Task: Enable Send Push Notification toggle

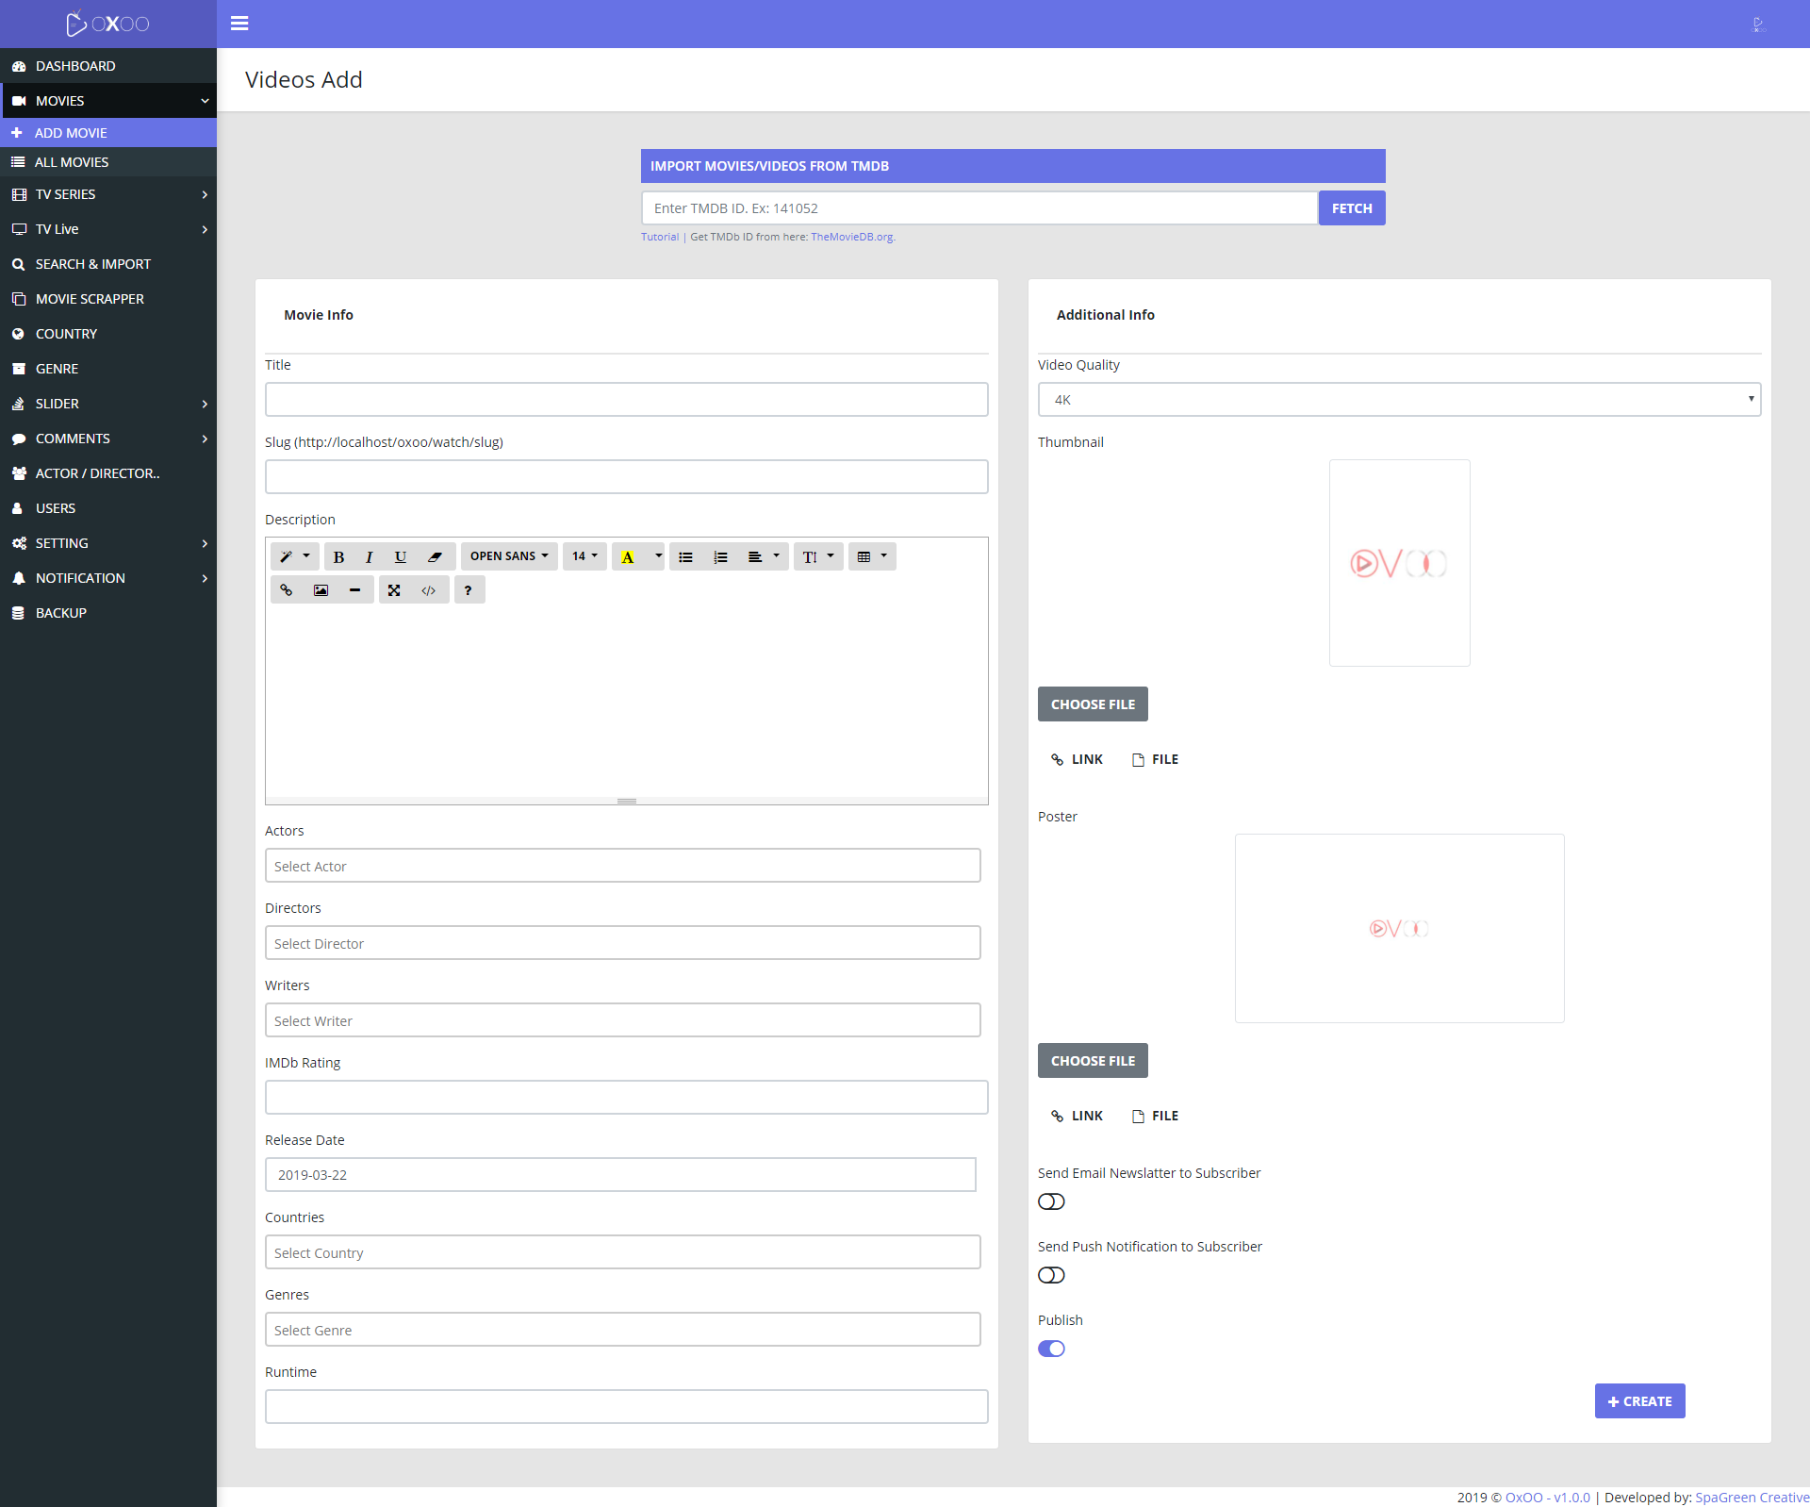Action: coord(1051,1275)
